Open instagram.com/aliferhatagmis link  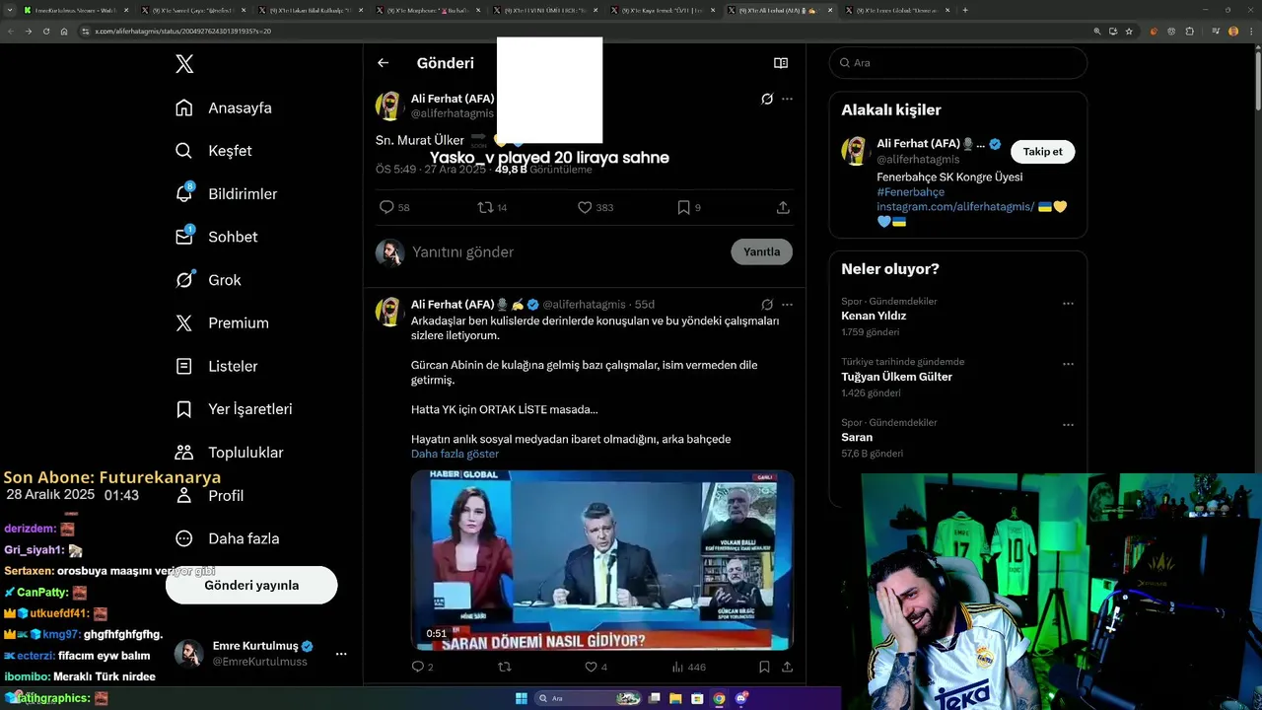click(x=955, y=206)
